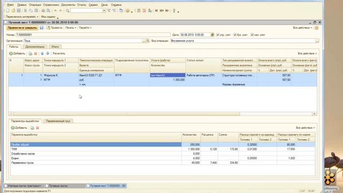
Task: Open the Печать dropdown
Action: click(71, 28)
